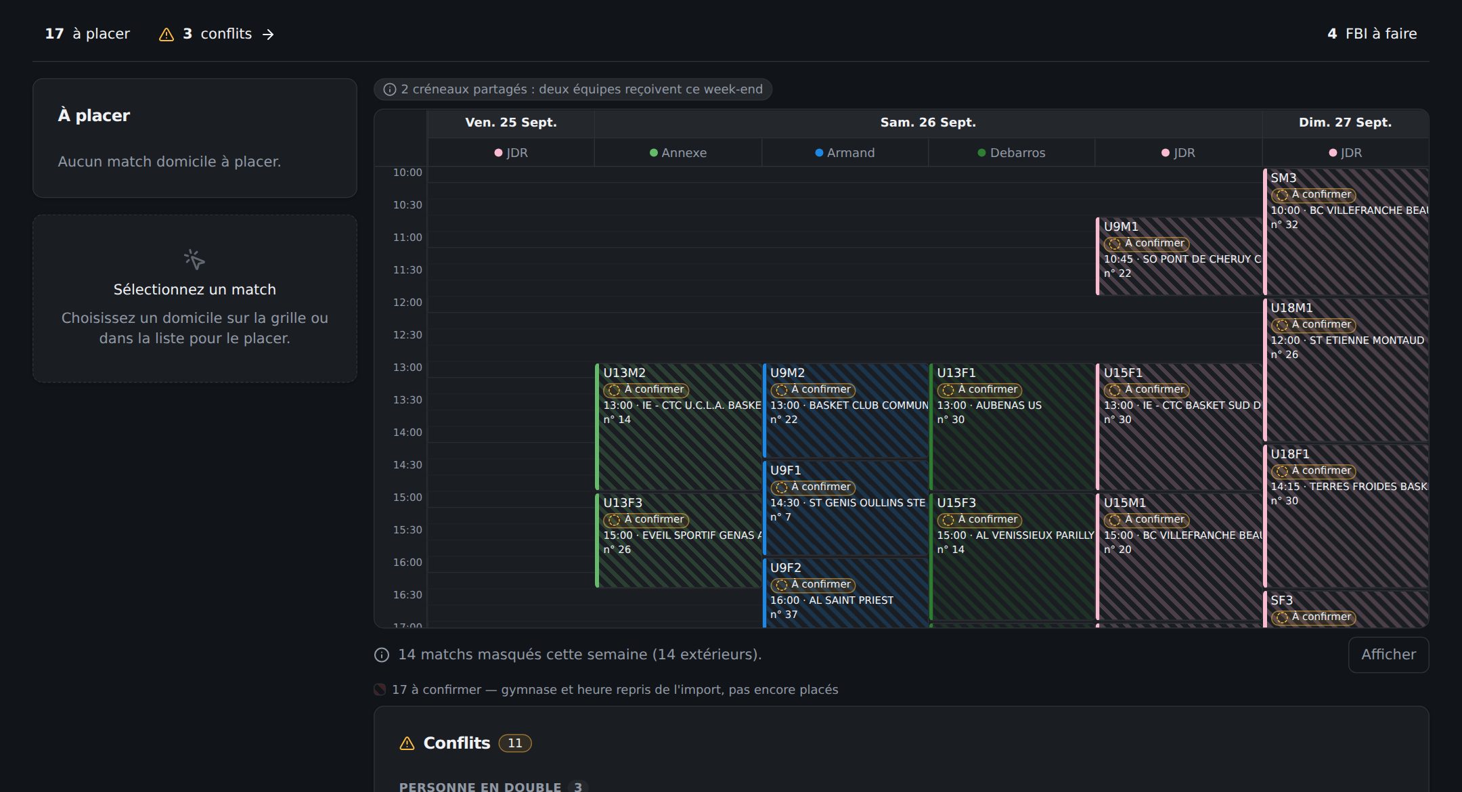1462x792 pixels.
Task: Select the Debarros gym column header
Action: pos(1012,153)
